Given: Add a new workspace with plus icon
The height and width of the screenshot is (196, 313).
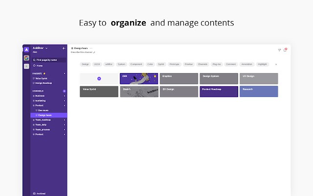Looking at the screenshot, I should 26,66.
